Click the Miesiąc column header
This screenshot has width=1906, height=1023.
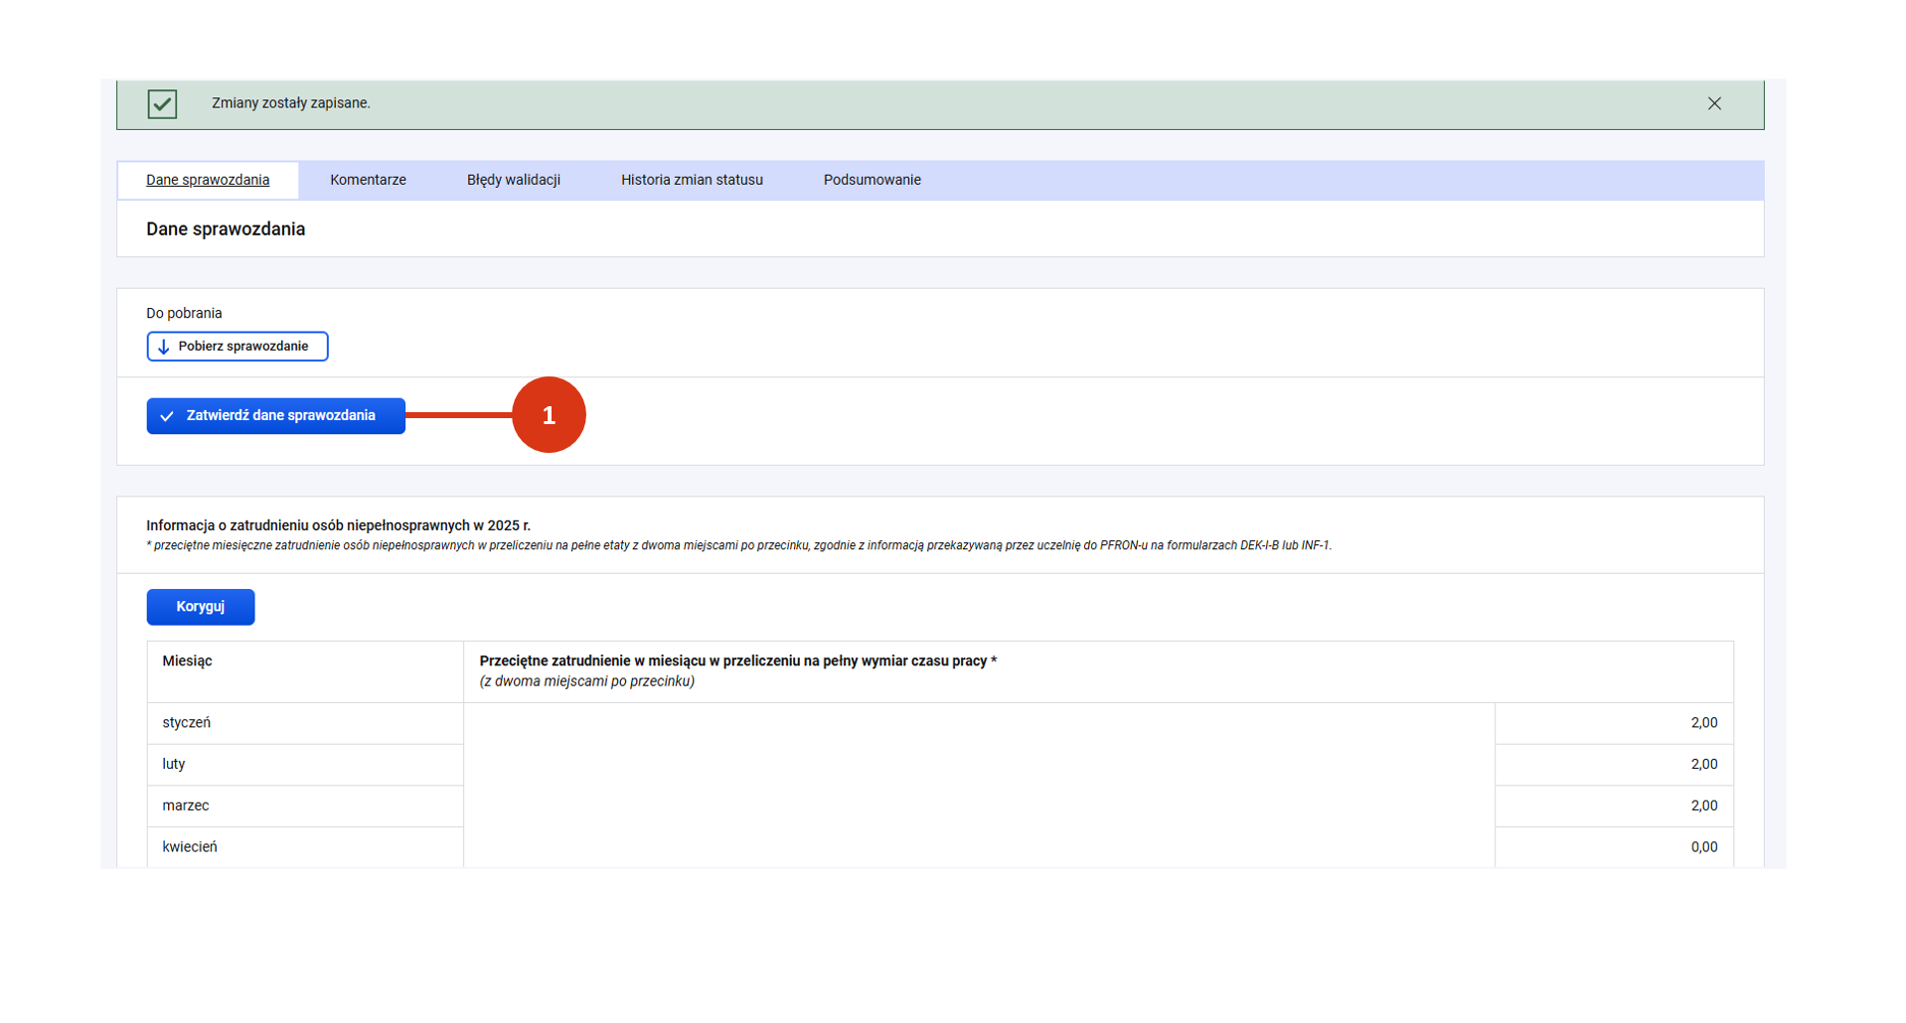pyautogui.click(x=187, y=661)
